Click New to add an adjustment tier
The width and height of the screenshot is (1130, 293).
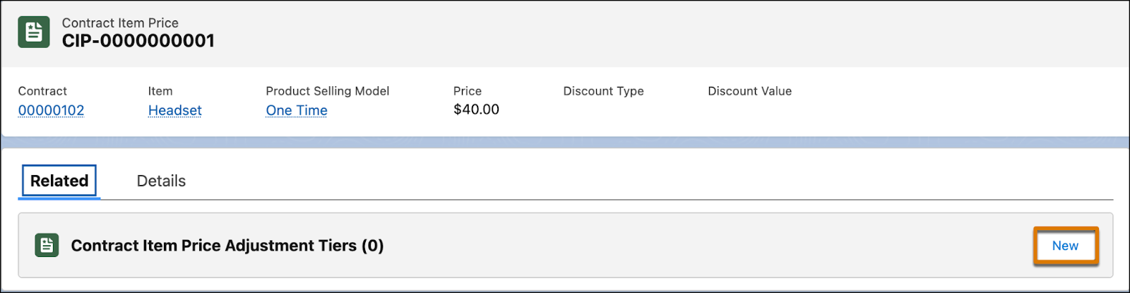coord(1065,246)
